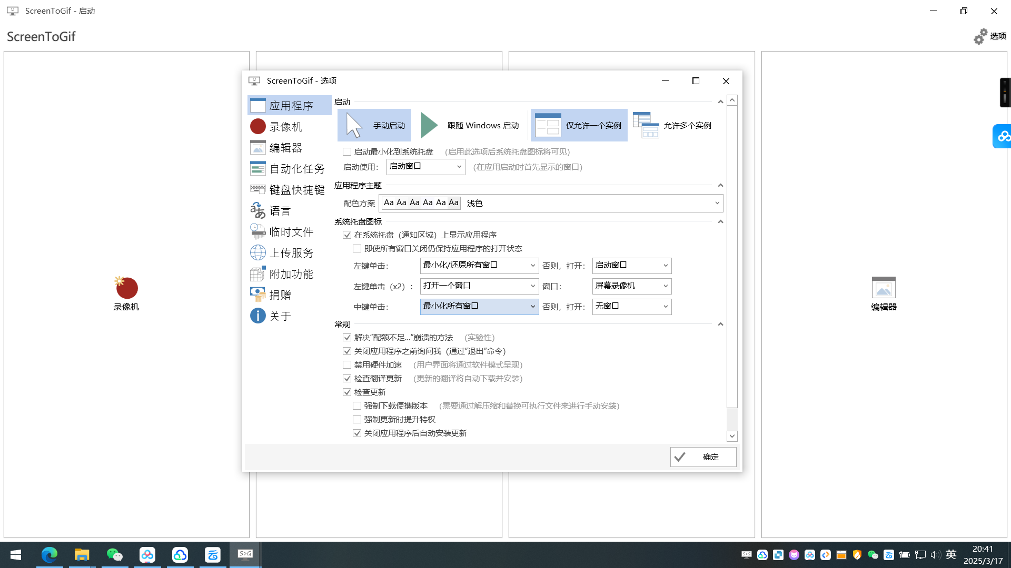Open the 编辑器 section icon in sidebar

[257, 148]
